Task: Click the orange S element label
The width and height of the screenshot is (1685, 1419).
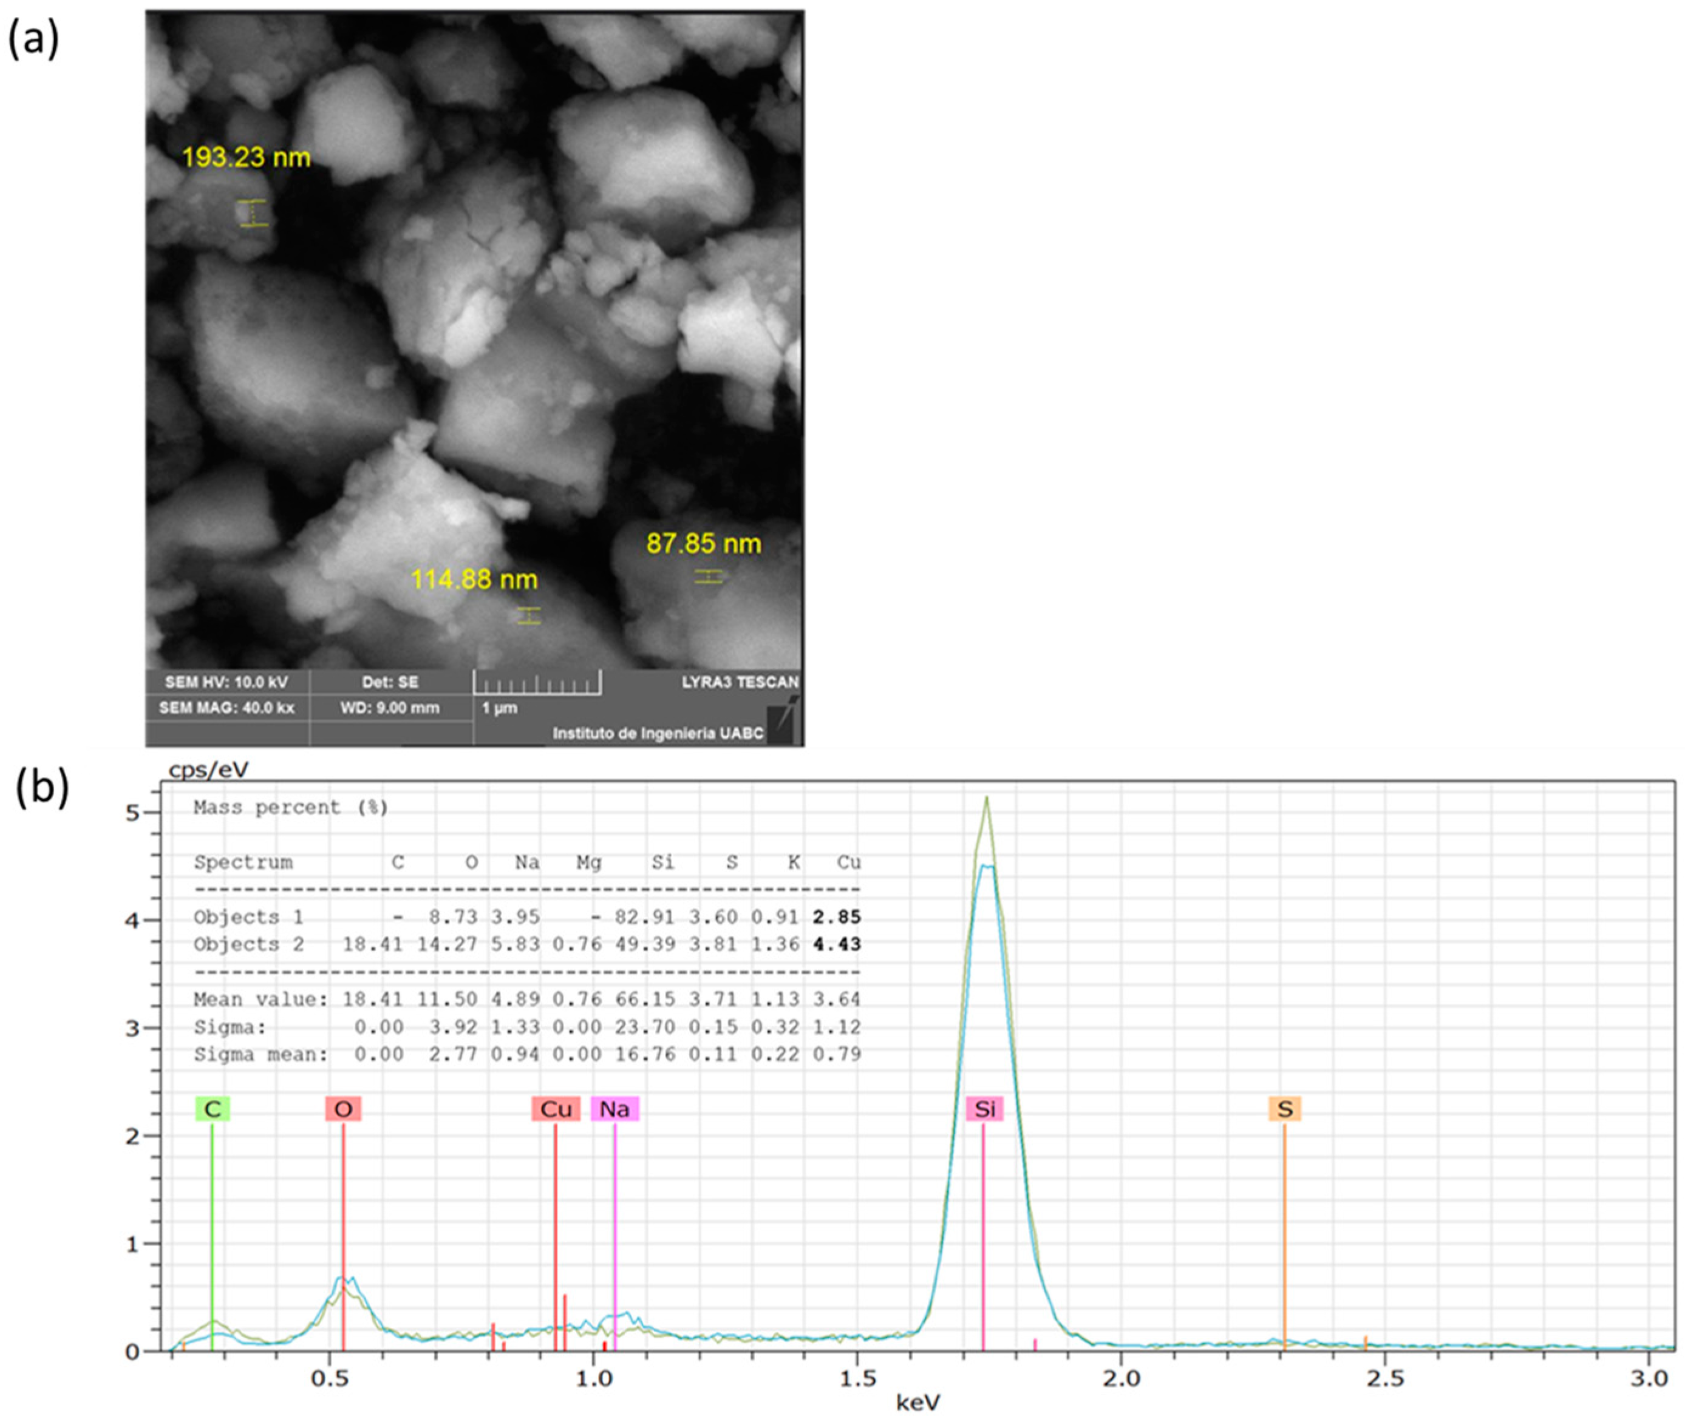Action: [x=1284, y=1109]
